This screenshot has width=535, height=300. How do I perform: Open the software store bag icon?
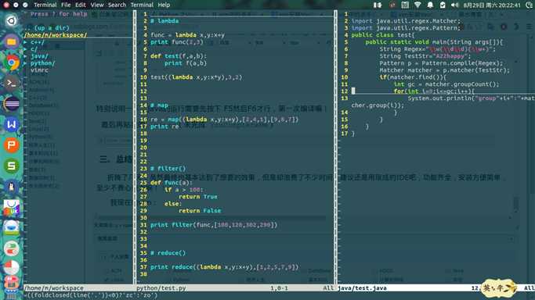click(11, 208)
